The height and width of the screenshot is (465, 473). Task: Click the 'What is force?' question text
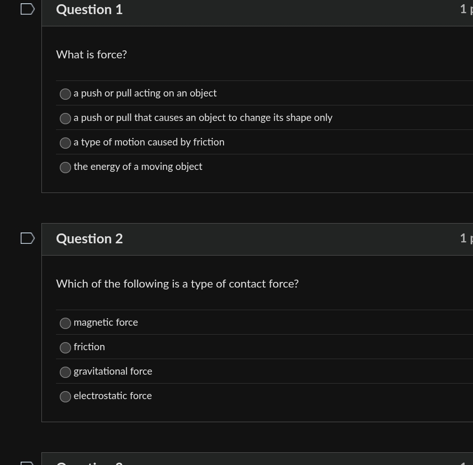point(91,55)
